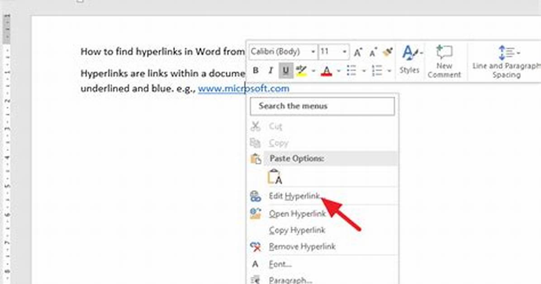Click the chain icon beside Edit Hyperlink
The height and width of the screenshot is (284, 541).
(255, 196)
